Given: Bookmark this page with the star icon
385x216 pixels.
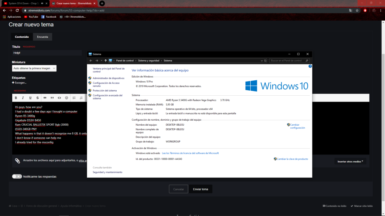Looking at the screenshot, I should click(x=357, y=10).
